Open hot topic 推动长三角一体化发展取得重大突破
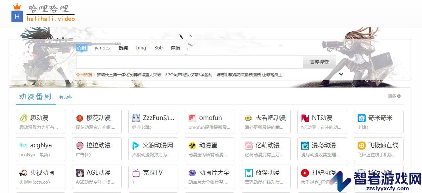This screenshot has height=193, width=422. (129, 75)
